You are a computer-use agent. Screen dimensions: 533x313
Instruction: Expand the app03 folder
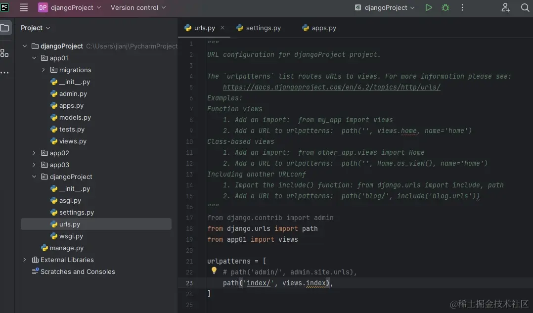[x=34, y=165]
